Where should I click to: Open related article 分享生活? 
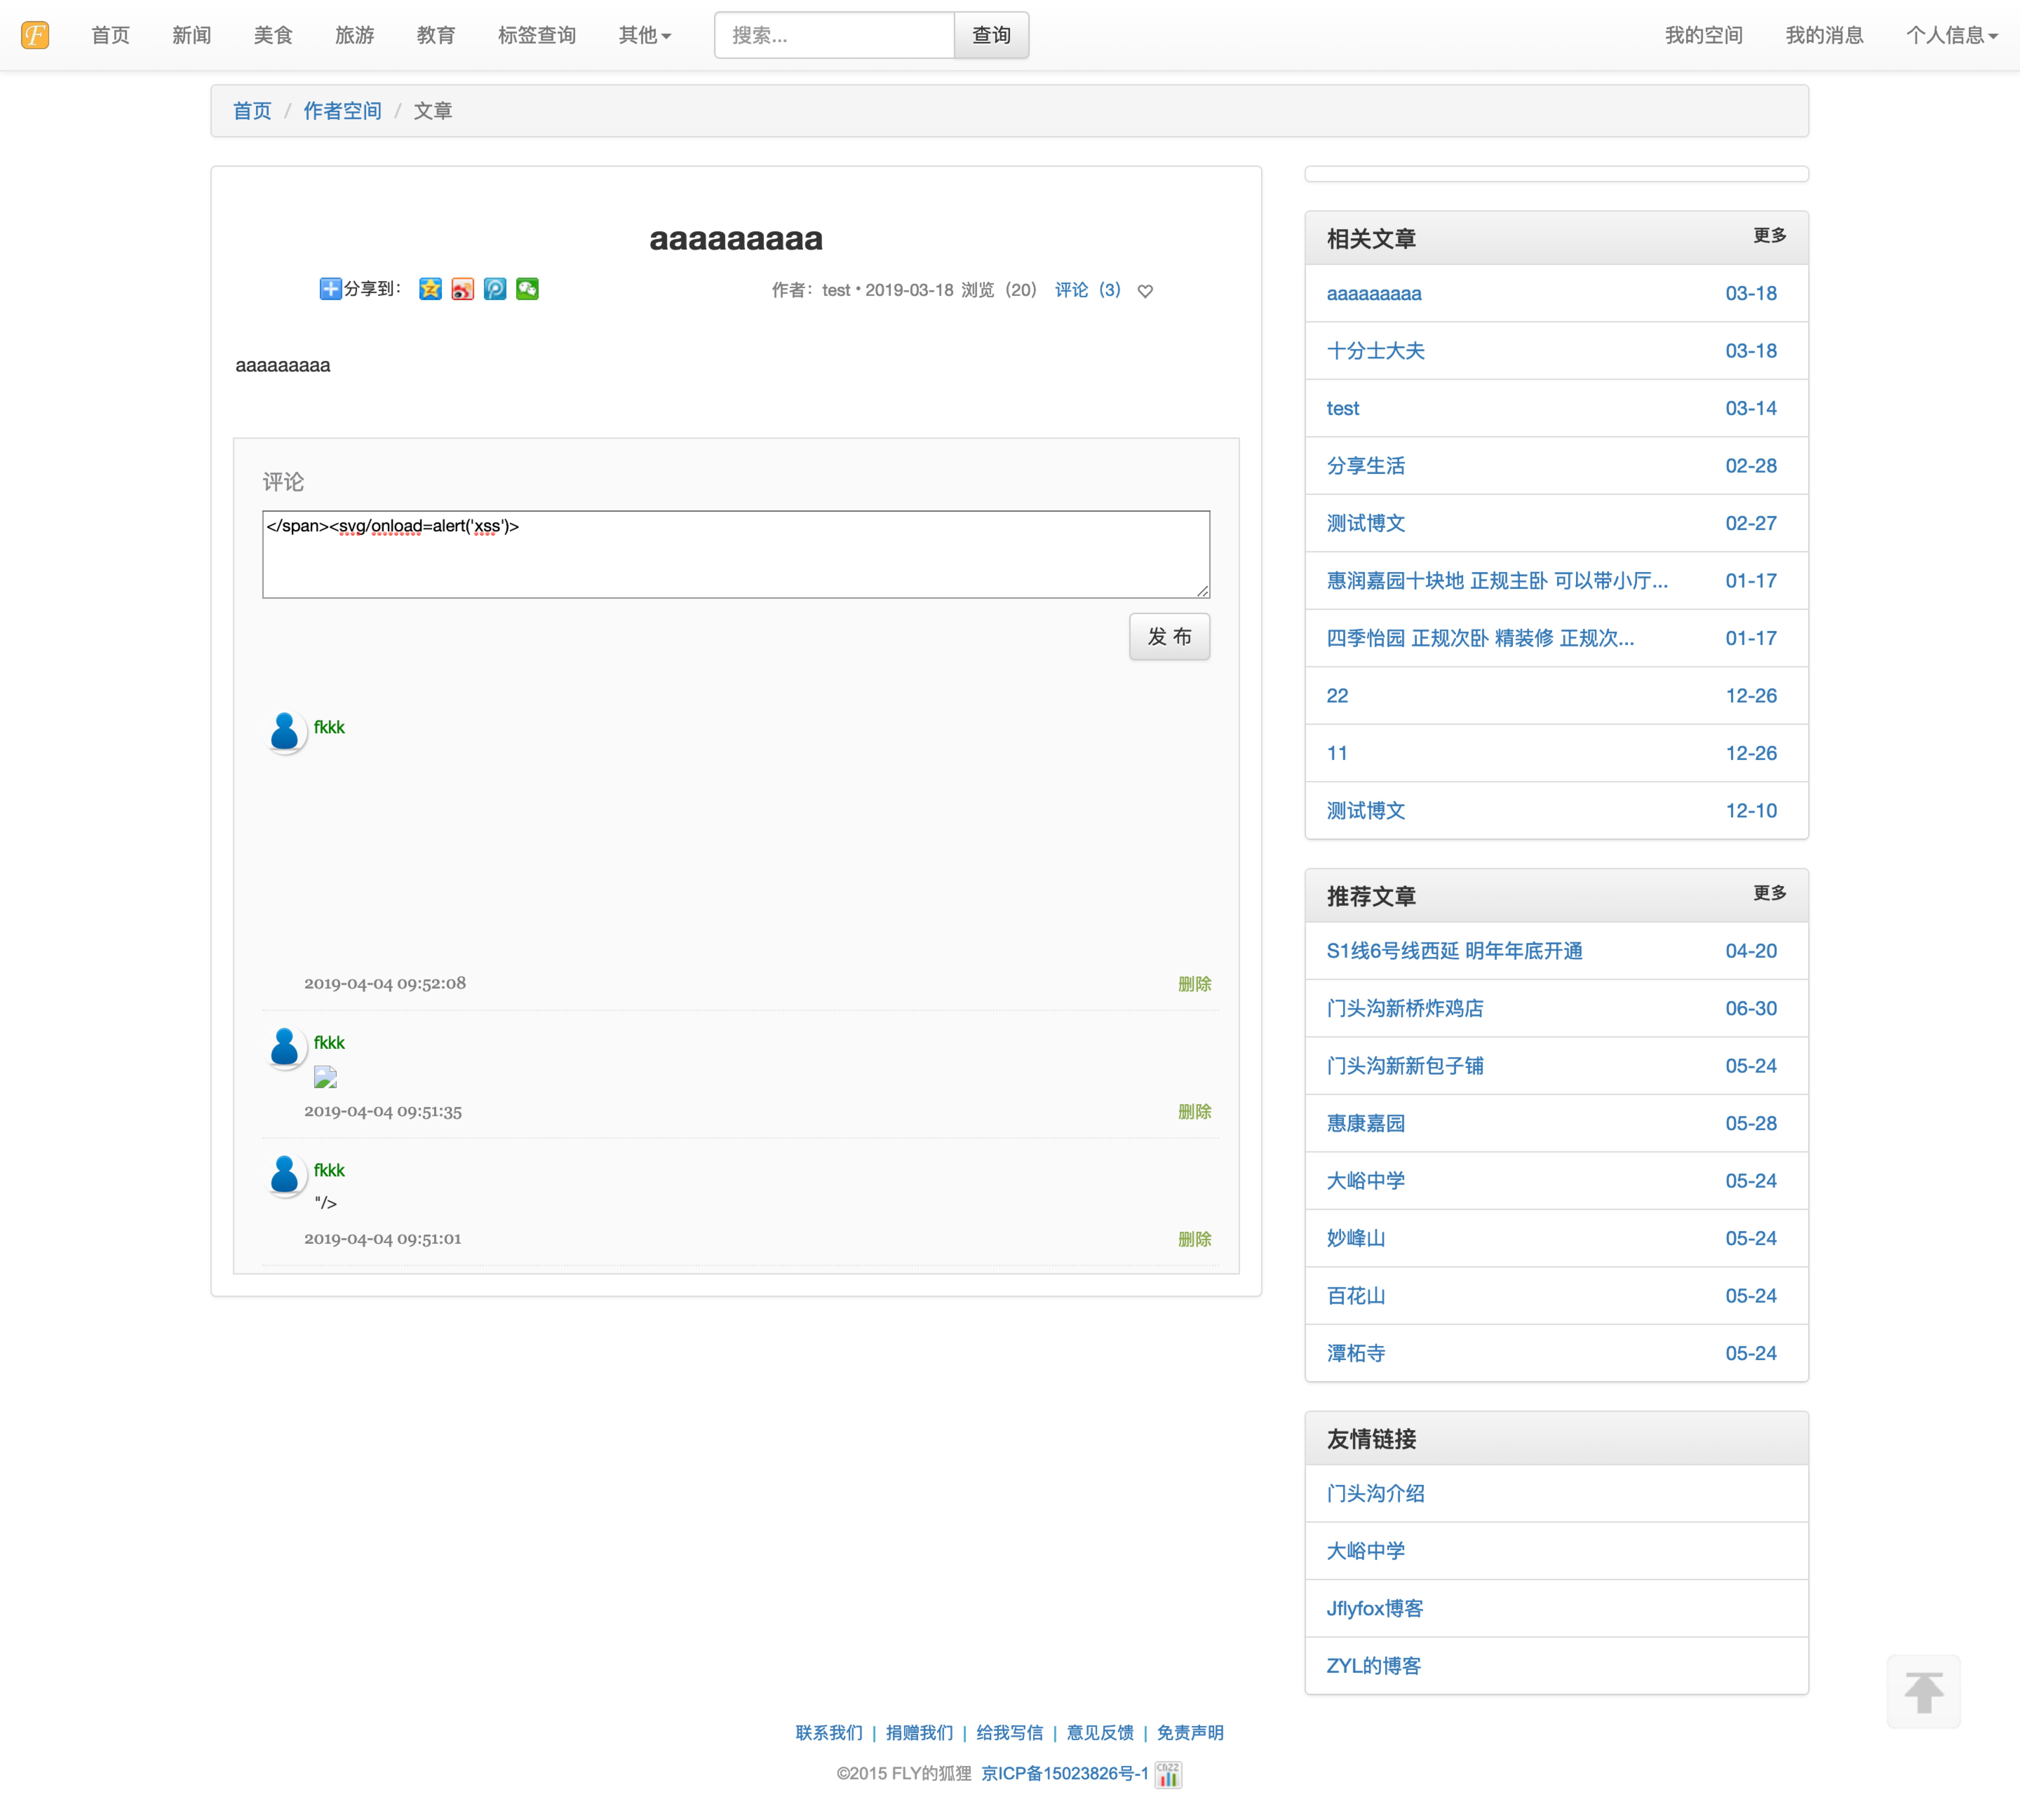click(1366, 466)
